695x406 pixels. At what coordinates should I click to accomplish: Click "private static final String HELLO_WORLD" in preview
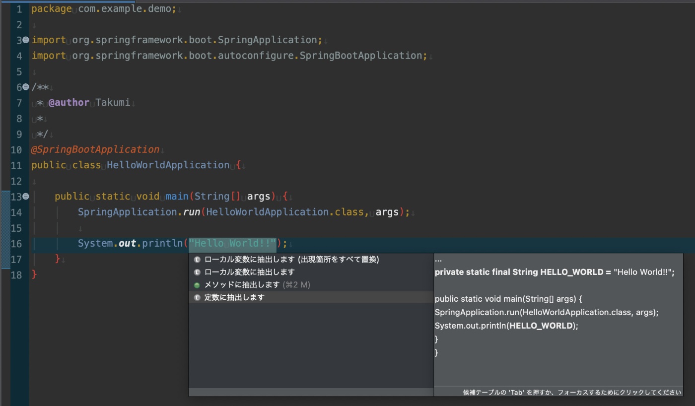(x=519, y=272)
